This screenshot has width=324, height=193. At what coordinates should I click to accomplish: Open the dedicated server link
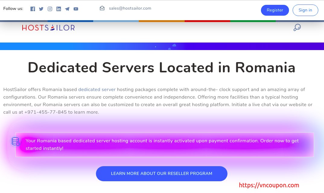point(97,90)
